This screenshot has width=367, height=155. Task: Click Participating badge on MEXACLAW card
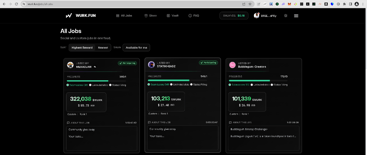click(x=127, y=63)
